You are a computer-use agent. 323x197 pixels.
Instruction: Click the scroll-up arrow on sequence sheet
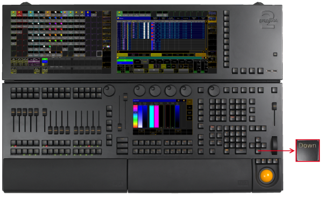206,22
